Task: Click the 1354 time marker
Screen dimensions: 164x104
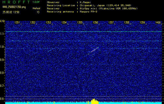Action: (64, 22)
